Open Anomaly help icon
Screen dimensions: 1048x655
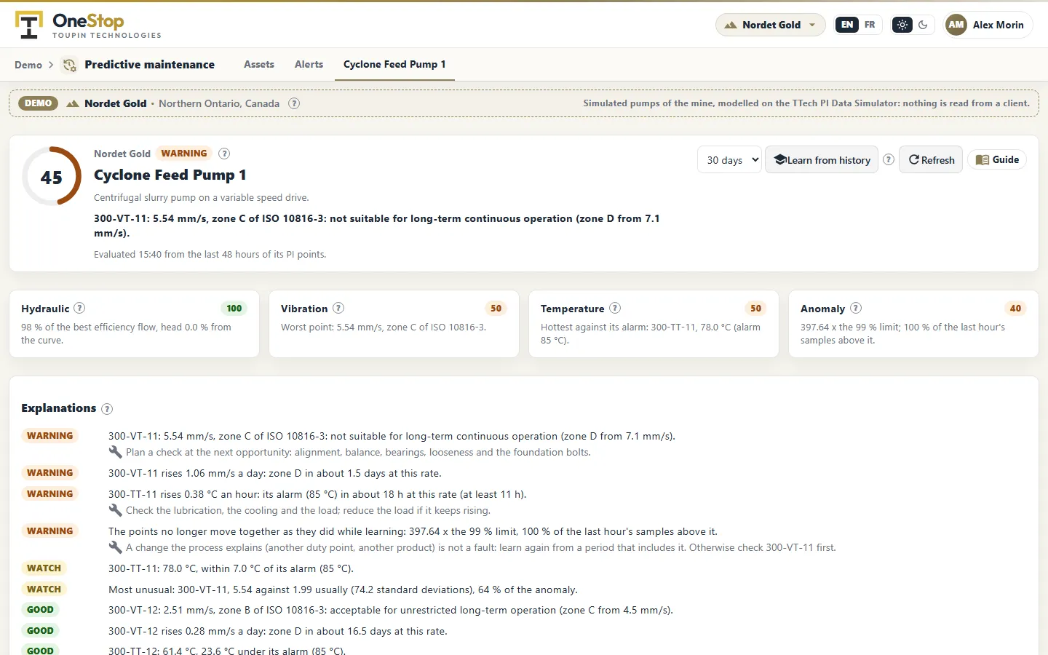(x=856, y=308)
